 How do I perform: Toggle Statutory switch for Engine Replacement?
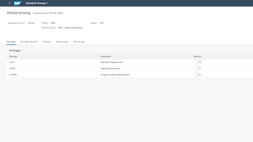point(198,68)
